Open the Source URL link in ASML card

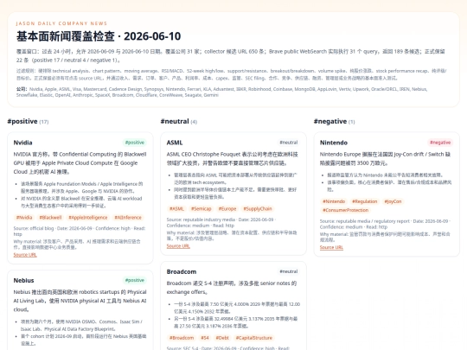178,246
